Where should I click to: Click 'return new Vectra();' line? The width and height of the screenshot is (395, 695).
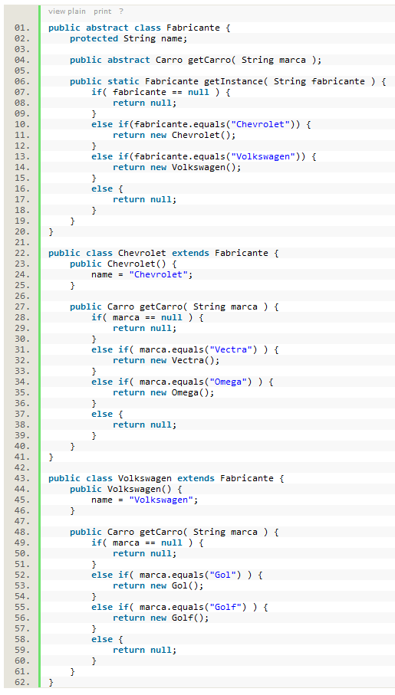pos(166,360)
